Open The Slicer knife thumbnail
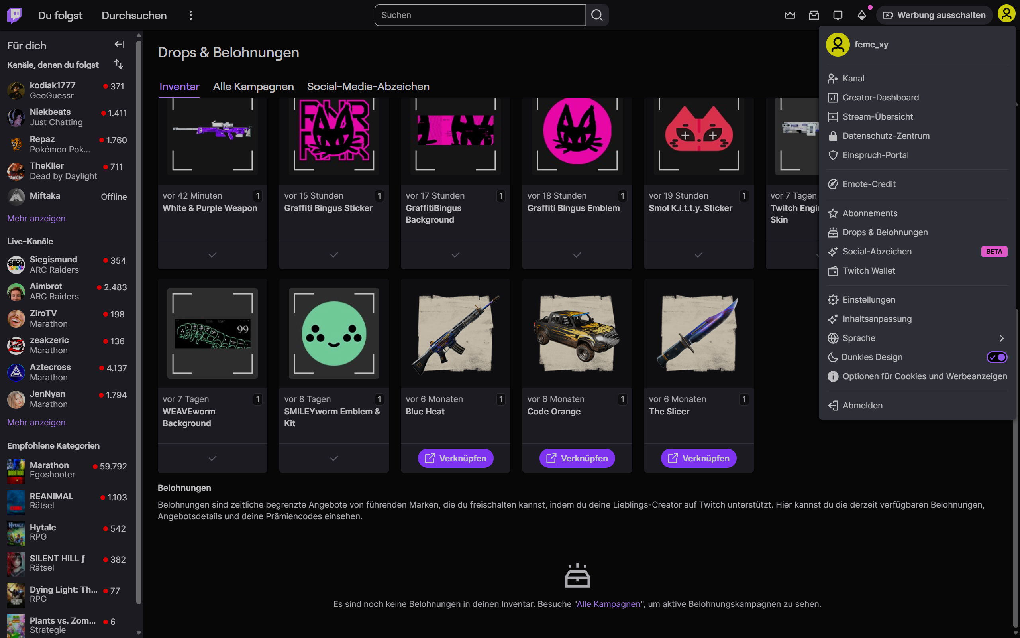Screen dimensions: 1020x638 (x=698, y=333)
